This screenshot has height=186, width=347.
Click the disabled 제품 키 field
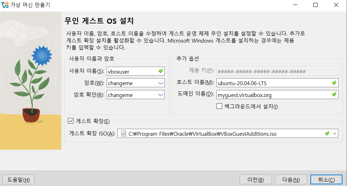click(x=277, y=71)
